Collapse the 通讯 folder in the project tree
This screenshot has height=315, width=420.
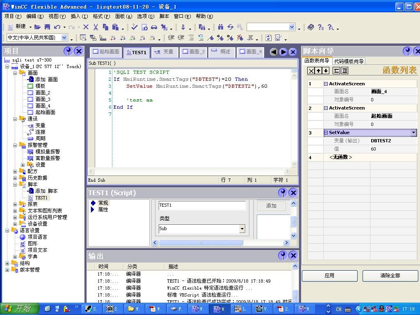point(15,119)
